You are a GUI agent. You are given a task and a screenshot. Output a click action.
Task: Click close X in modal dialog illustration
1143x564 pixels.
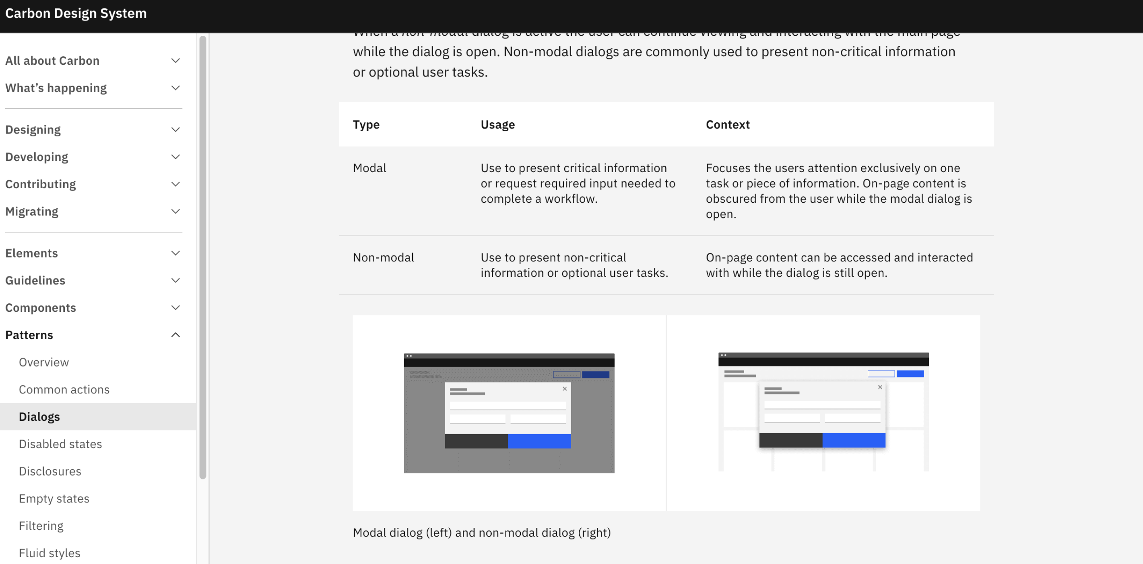tap(564, 389)
